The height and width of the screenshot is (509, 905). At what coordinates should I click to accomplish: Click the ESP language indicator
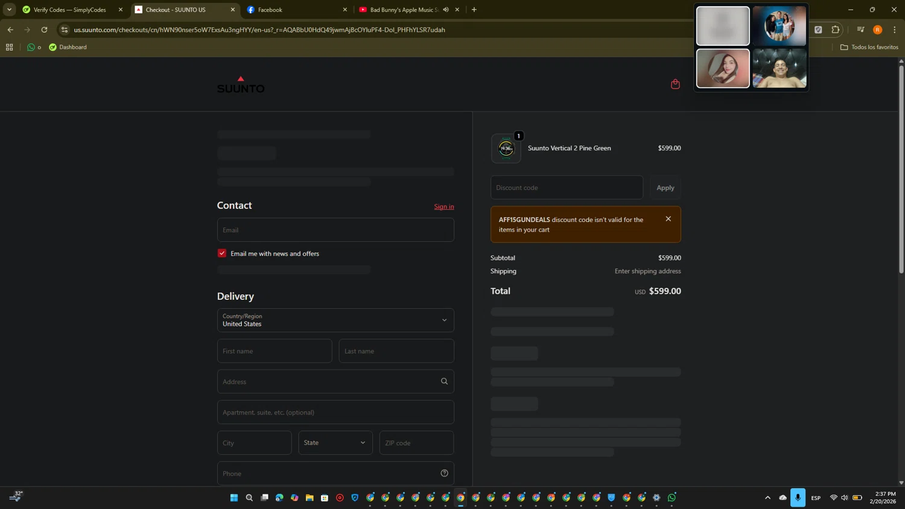point(816,498)
